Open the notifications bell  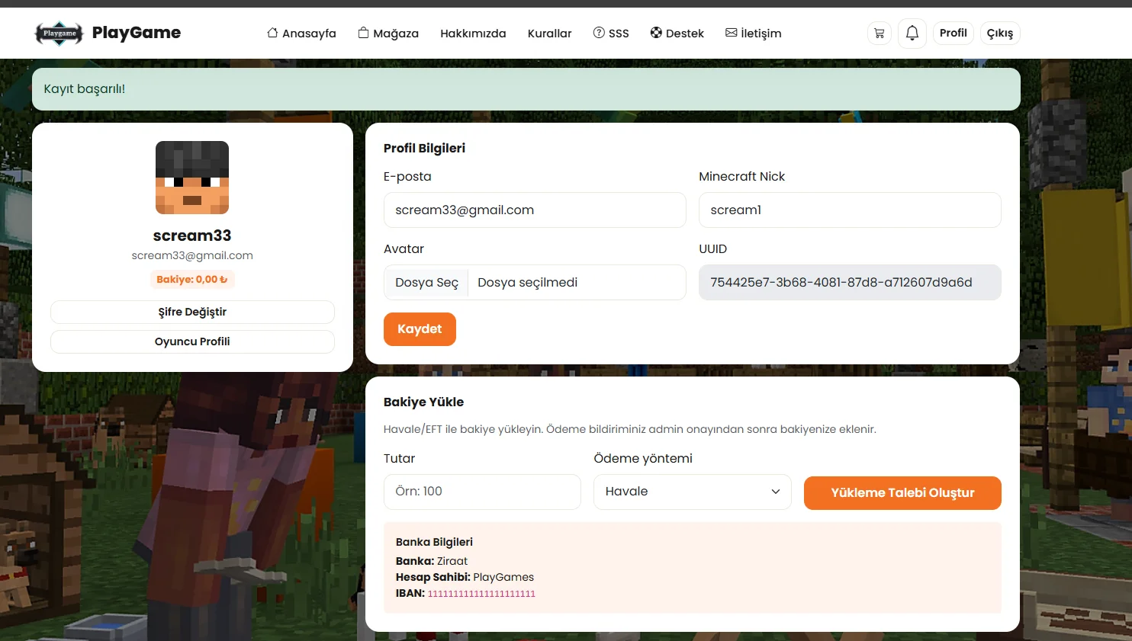pyautogui.click(x=912, y=33)
